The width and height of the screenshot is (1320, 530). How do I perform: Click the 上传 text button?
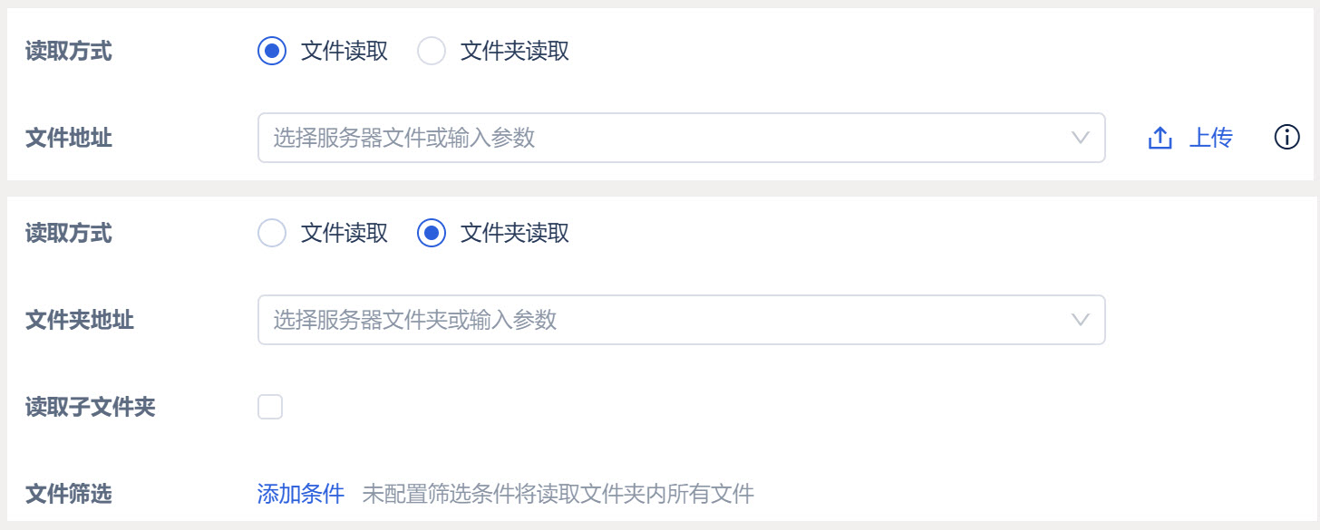pyautogui.click(x=1210, y=138)
